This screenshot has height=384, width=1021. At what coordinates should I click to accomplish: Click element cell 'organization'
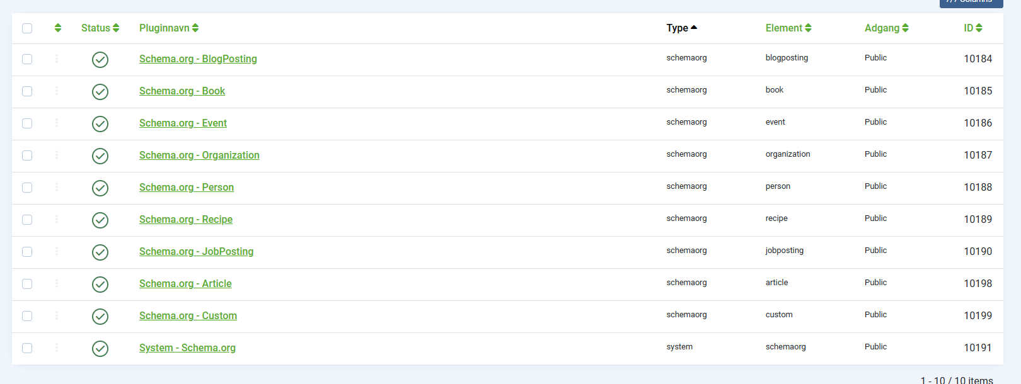click(788, 154)
